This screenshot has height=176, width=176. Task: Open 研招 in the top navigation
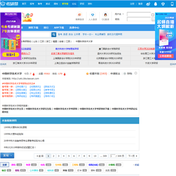point(82,4)
